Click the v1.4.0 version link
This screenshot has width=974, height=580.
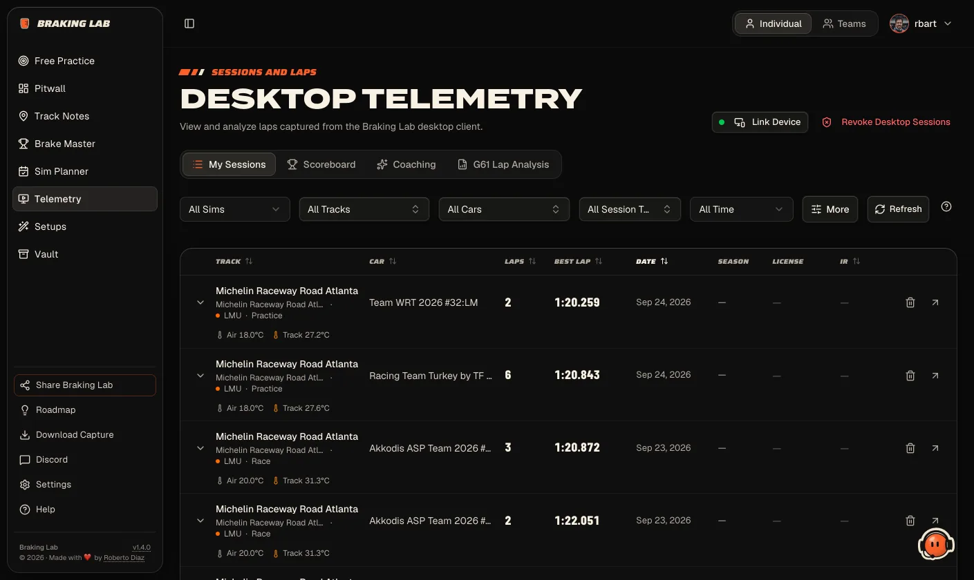coord(141,548)
